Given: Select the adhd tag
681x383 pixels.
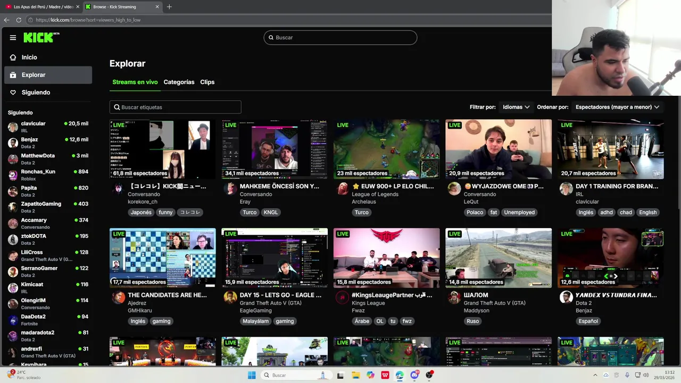Looking at the screenshot, I should tap(607, 212).
